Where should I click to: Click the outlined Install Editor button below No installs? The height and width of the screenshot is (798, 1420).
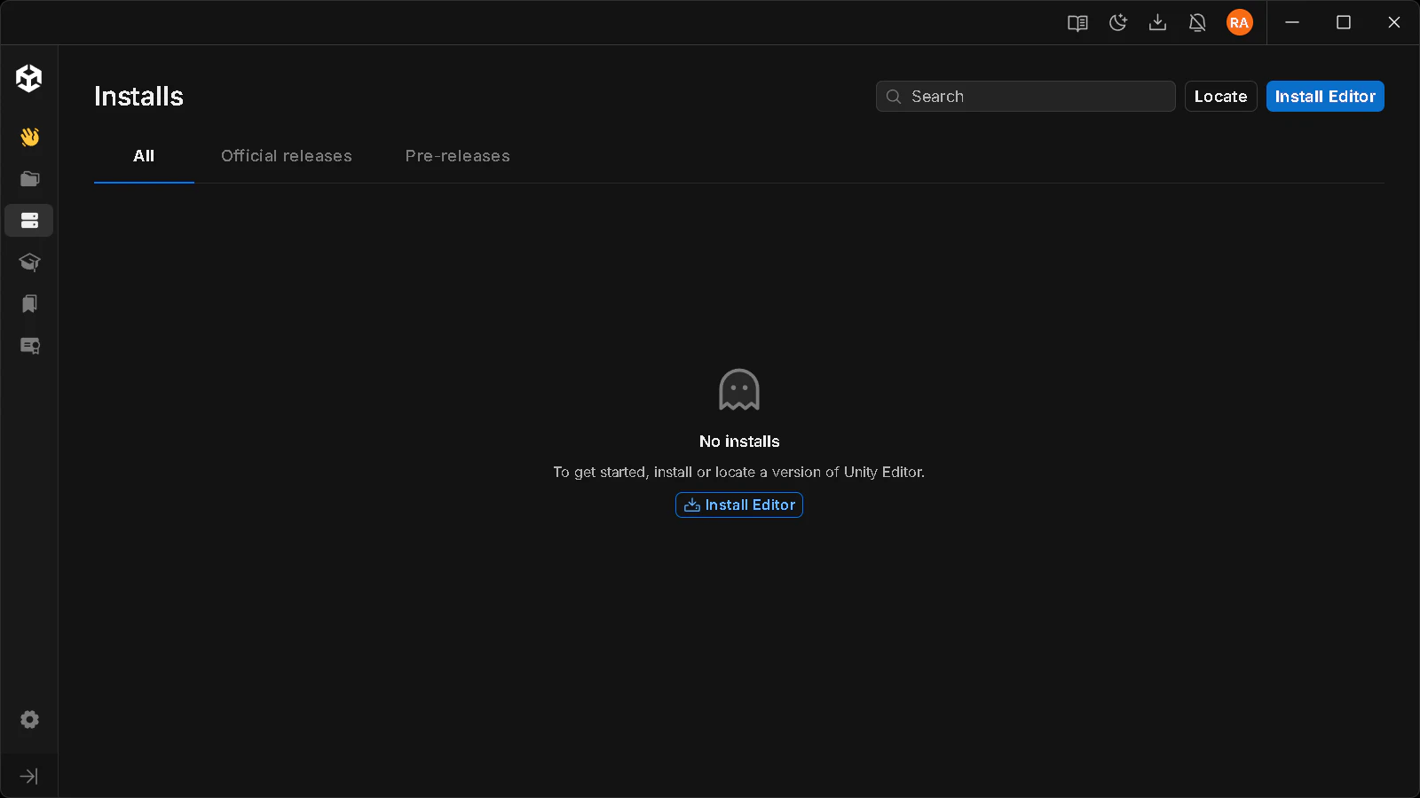click(x=739, y=505)
